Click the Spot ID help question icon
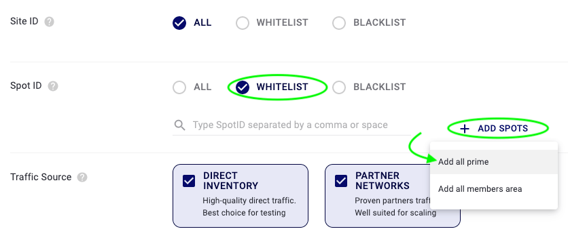Screen dimensions: 568x246 [53, 86]
